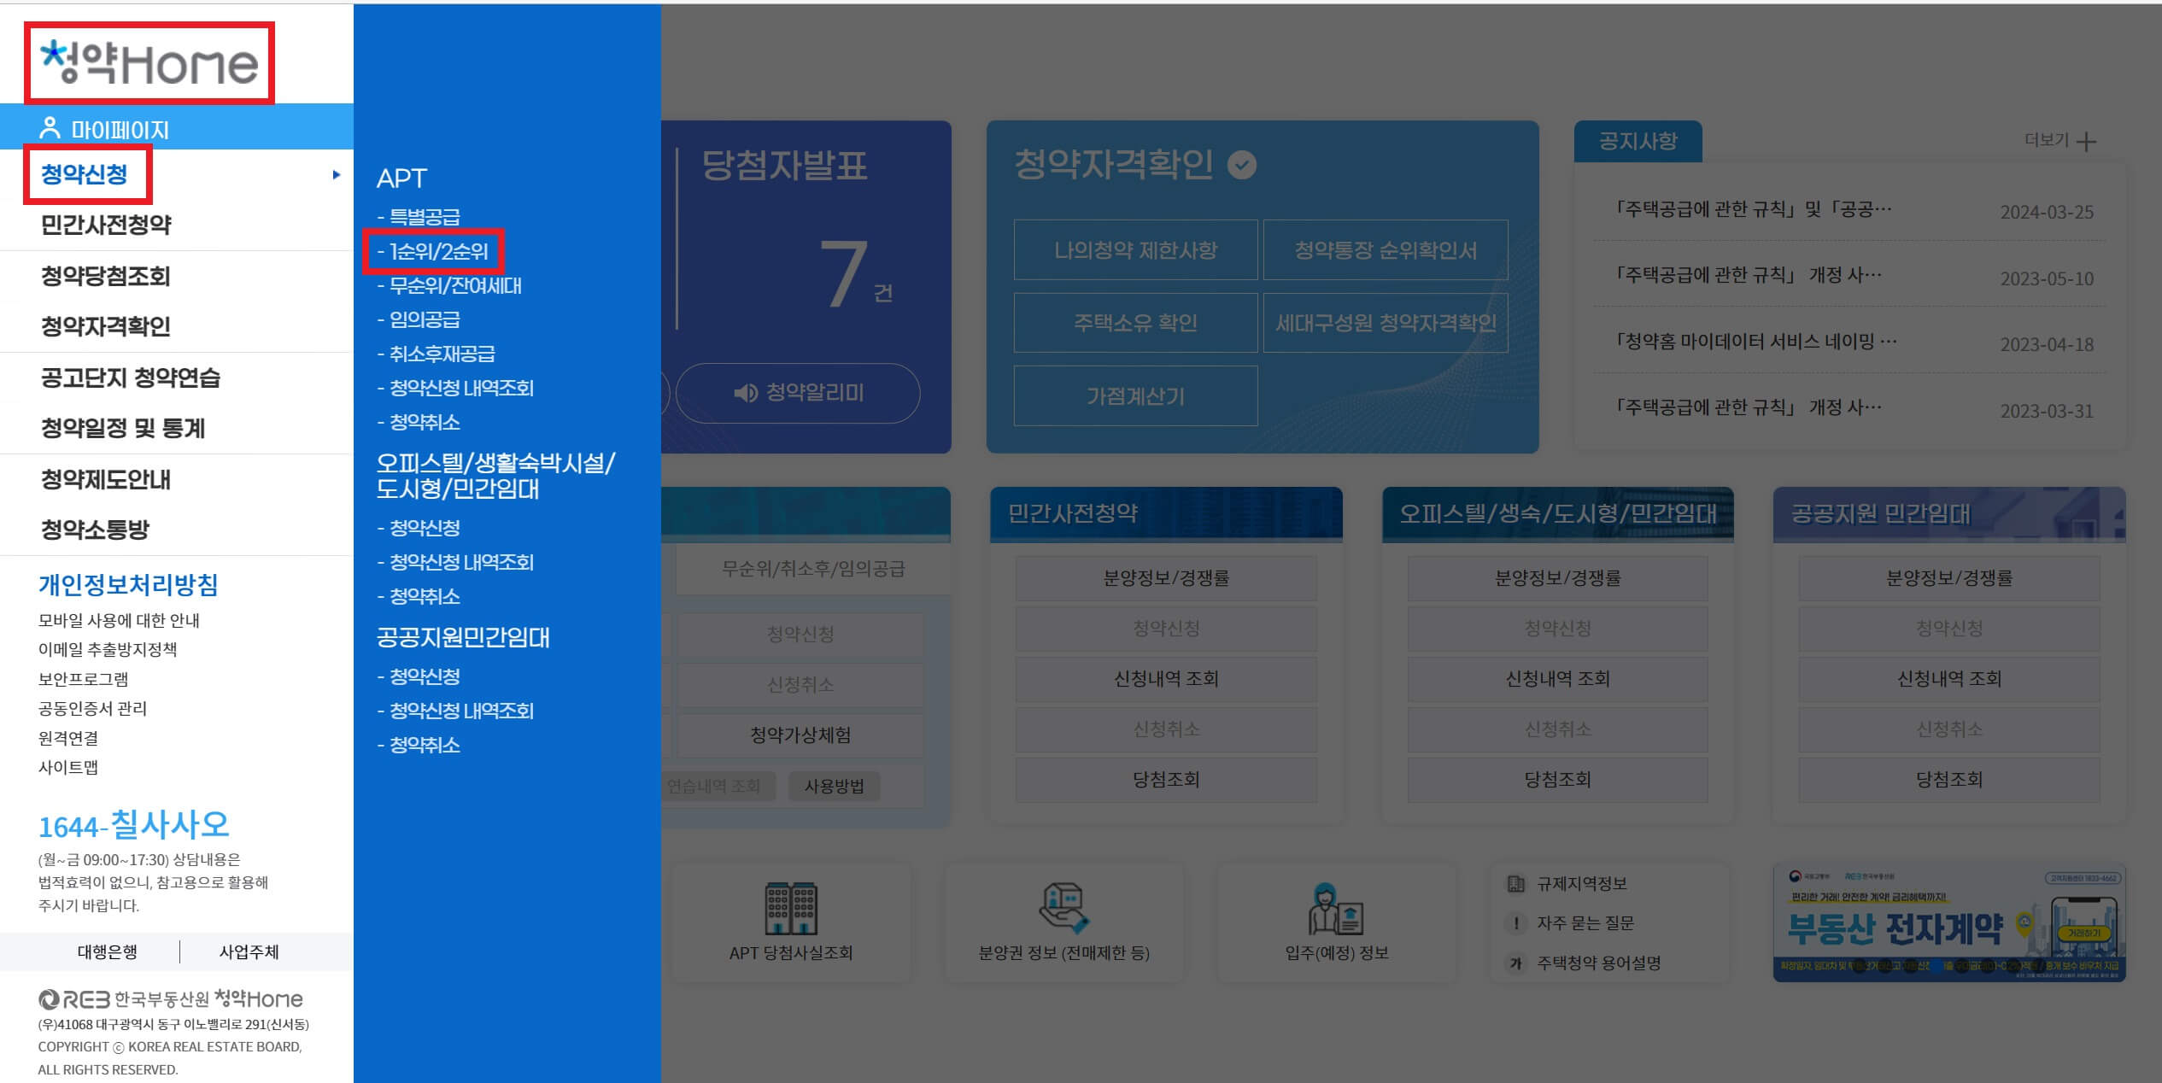Click the 가점계산기 button
Viewport: 2162px width, 1083px height.
tap(1134, 395)
